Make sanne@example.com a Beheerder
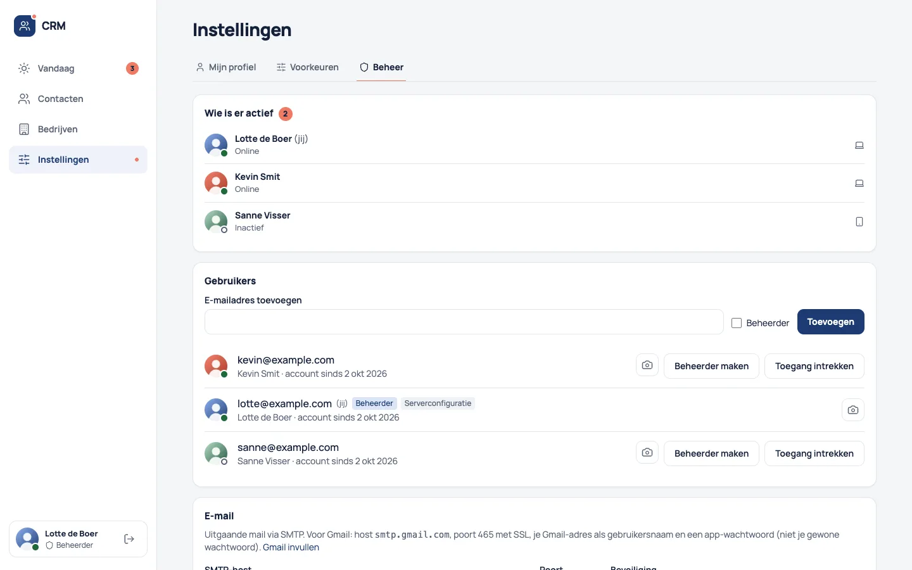Image resolution: width=912 pixels, height=570 pixels. (x=711, y=453)
